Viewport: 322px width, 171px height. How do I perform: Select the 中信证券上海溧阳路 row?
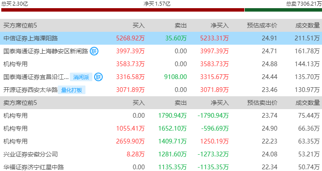[161, 38]
